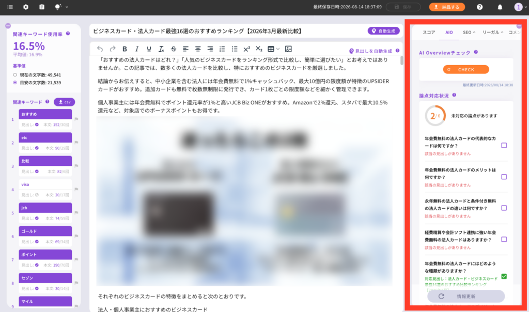529x312 pixels.
Task: Select the おすすめ keyword
Action: [x=45, y=114]
